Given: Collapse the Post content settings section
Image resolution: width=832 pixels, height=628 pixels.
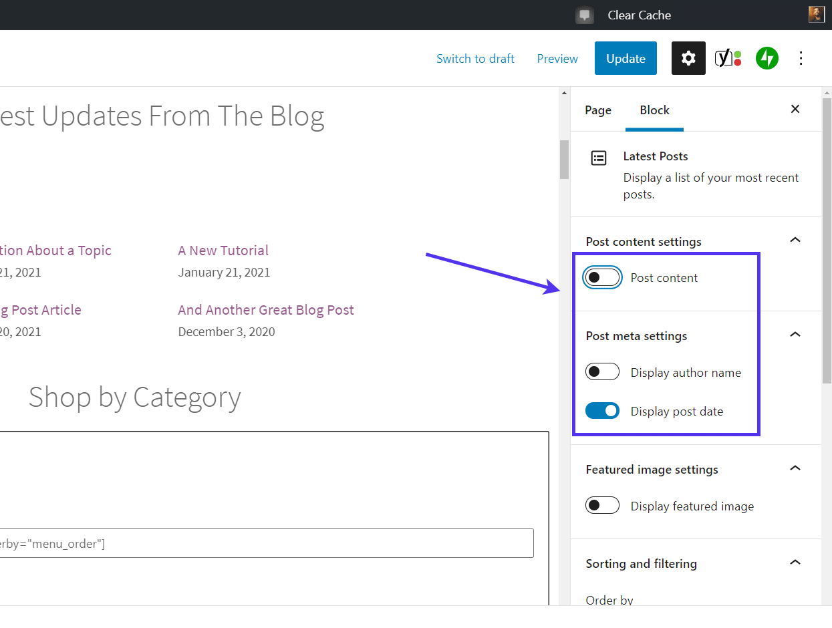Looking at the screenshot, I should 795,241.
